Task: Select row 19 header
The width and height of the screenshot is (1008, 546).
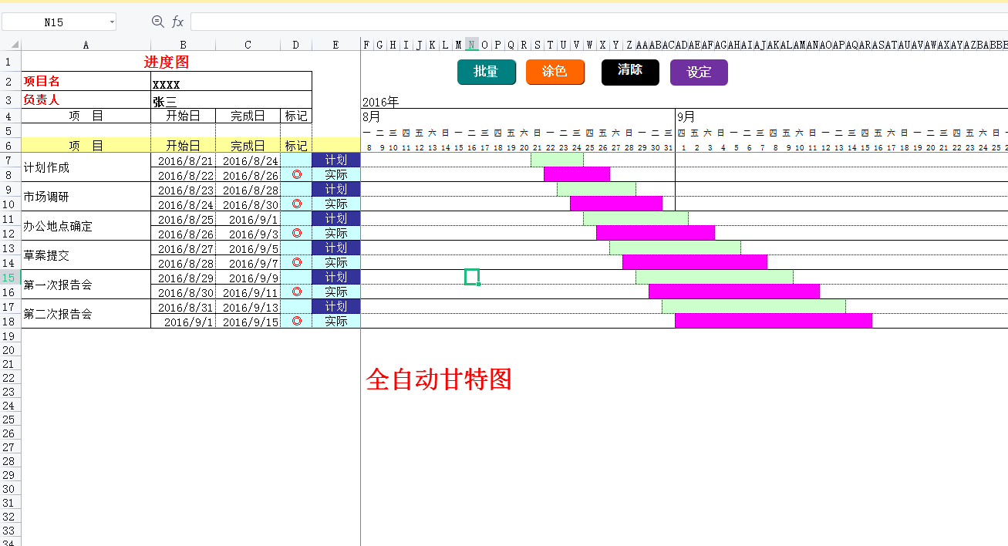Action: 10,335
